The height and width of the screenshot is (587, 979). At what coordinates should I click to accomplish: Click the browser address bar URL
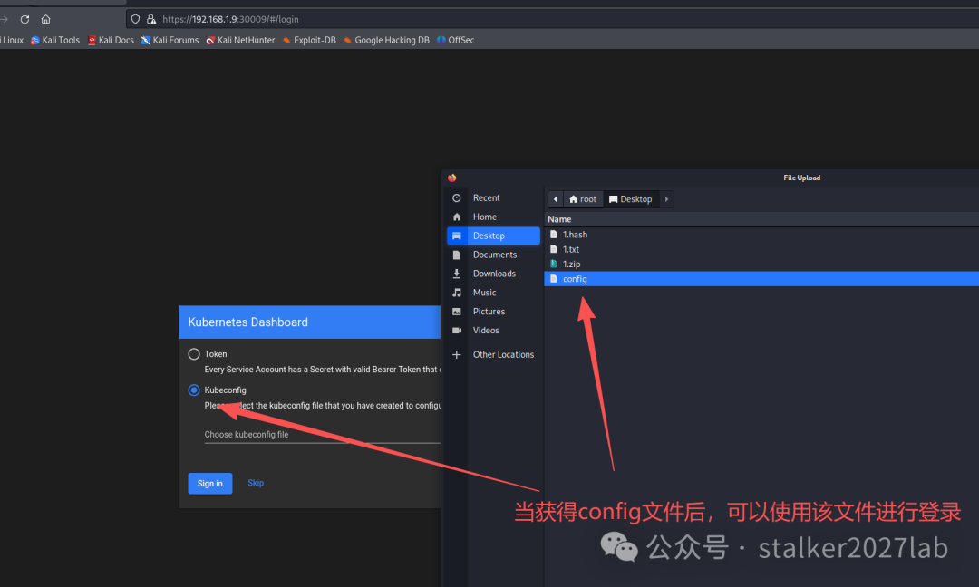point(230,19)
